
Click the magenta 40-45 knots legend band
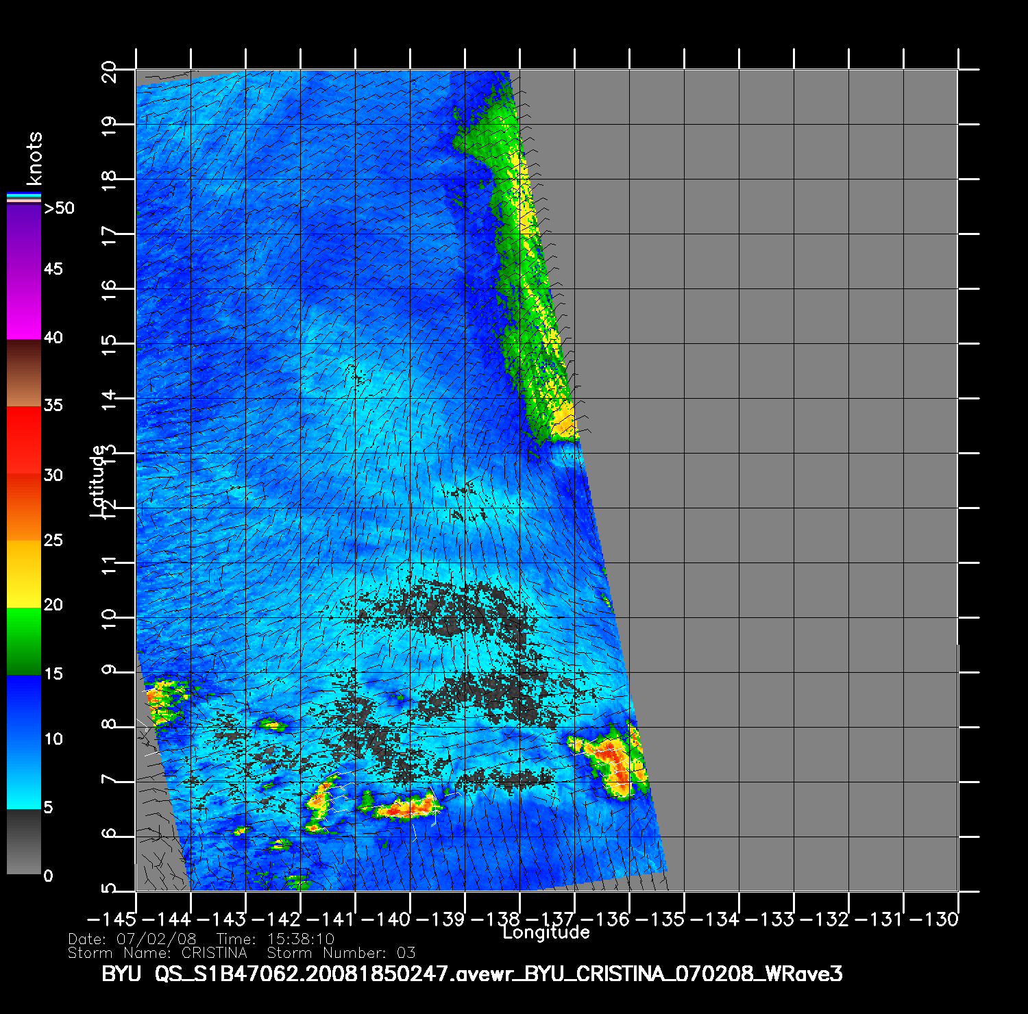click(x=24, y=305)
